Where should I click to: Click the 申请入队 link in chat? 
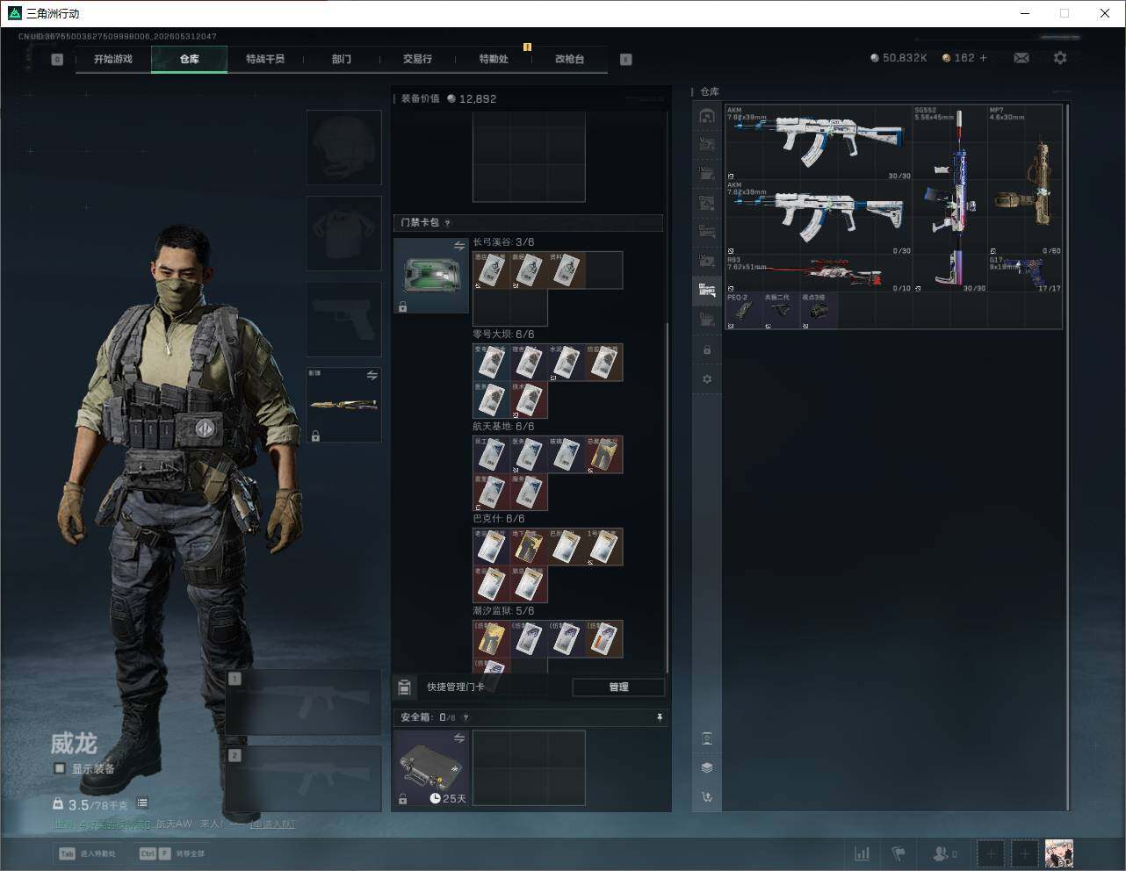(x=272, y=824)
